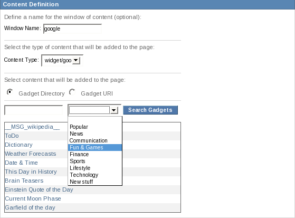The height and width of the screenshot is (218, 295).
Task: Select the Current Moon Phase gadget
Action: click(x=33, y=198)
